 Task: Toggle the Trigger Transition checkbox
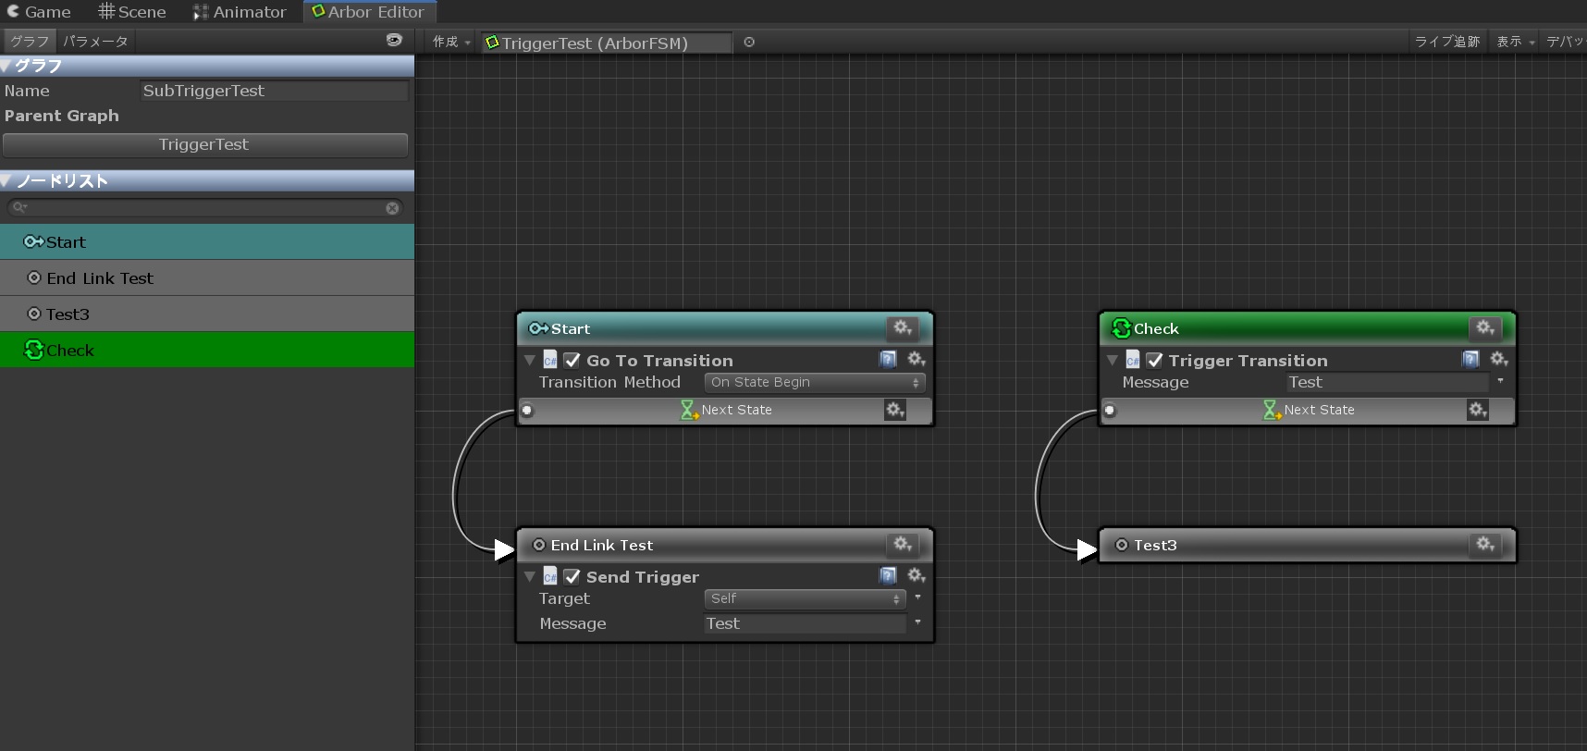pos(1154,361)
